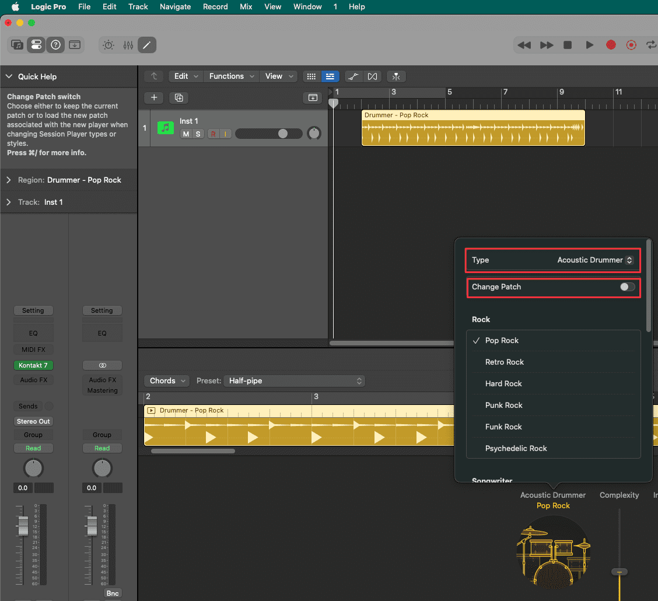The image size is (658, 601).
Task: Add a new track with plus button
Action: click(x=154, y=98)
